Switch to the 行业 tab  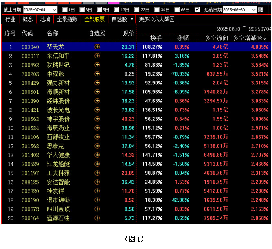(x=10, y=19)
